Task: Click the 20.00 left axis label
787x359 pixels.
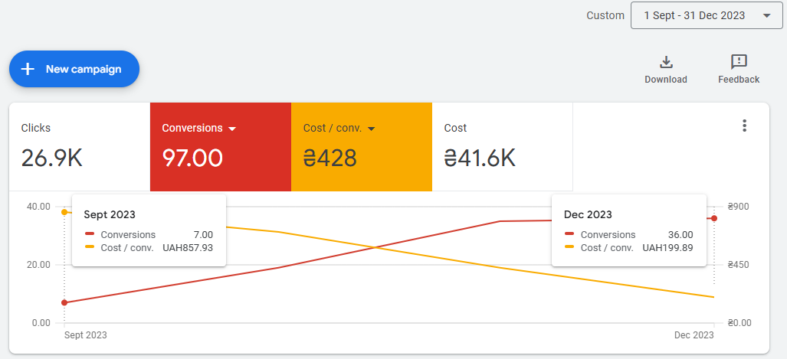Action: [x=38, y=265]
